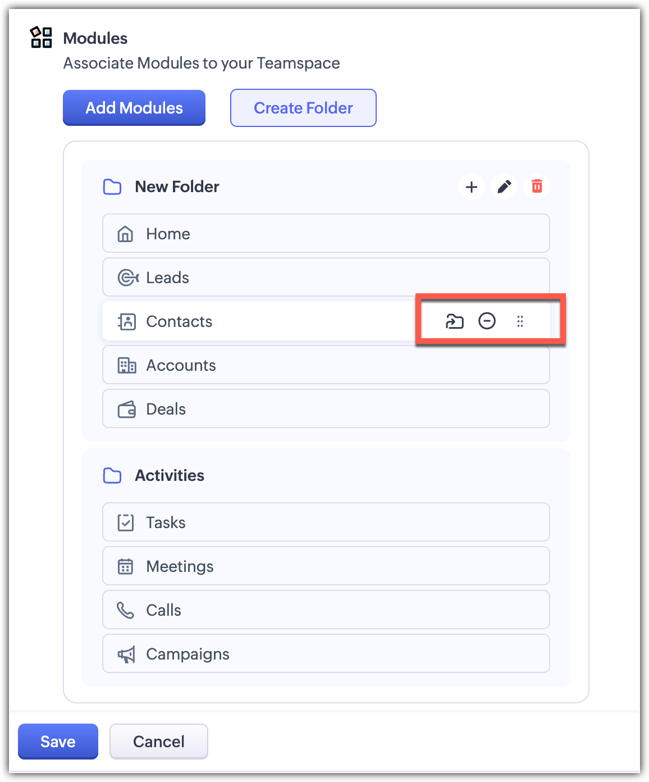Select the Meetings module row

coord(326,566)
